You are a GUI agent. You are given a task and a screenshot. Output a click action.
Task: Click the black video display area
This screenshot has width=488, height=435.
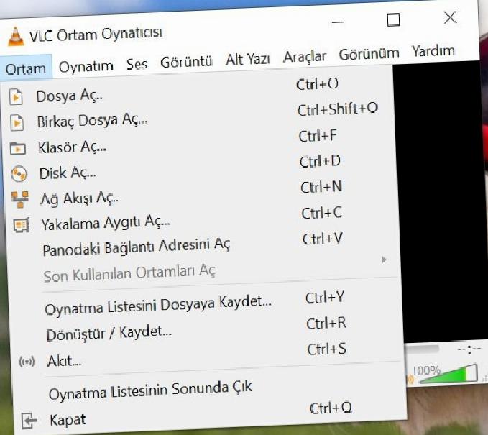pyautogui.click(x=439, y=202)
